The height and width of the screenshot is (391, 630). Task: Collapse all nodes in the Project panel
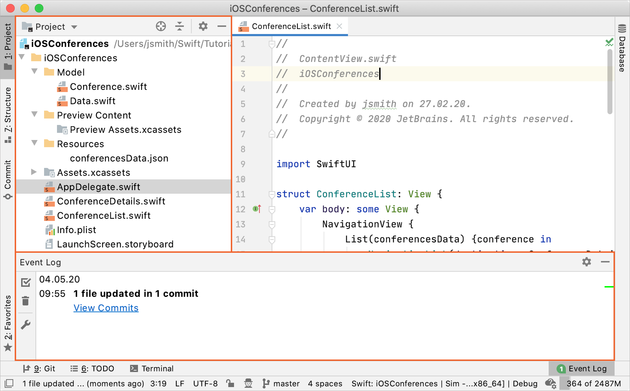(180, 26)
